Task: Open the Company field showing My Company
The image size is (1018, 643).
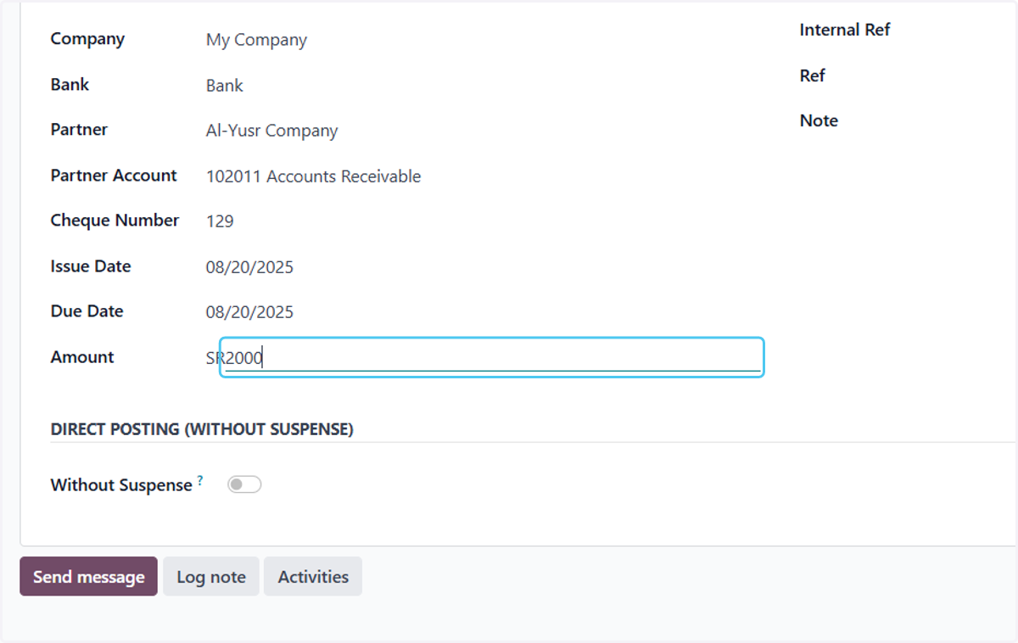Action: (256, 40)
